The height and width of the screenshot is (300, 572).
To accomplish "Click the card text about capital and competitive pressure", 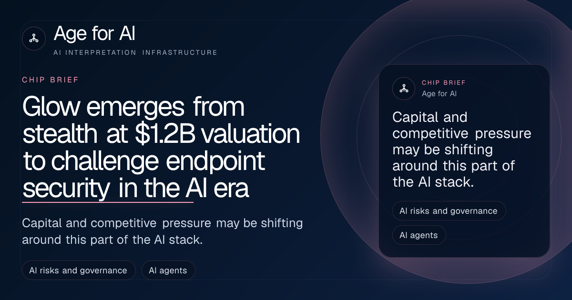I will [x=461, y=150].
